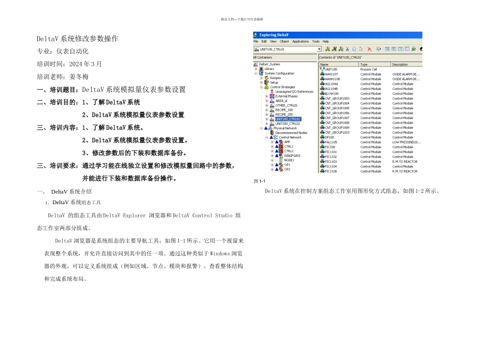Click the BLOW100 module icon
Image resolution: width=484 pixels, height=343 pixels.
322,93
